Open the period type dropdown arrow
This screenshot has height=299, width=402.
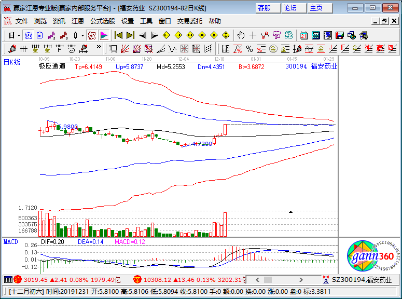(x=19, y=35)
